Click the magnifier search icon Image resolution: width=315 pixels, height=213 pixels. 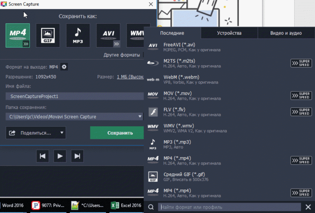(151, 207)
